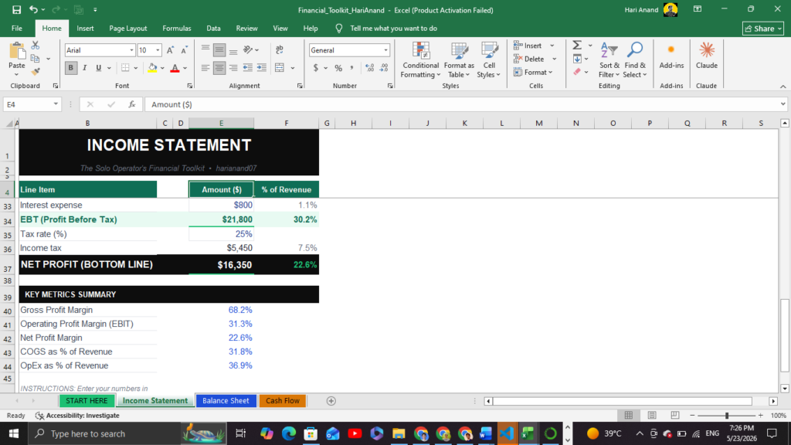Toggle Align Left

(x=205, y=68)
